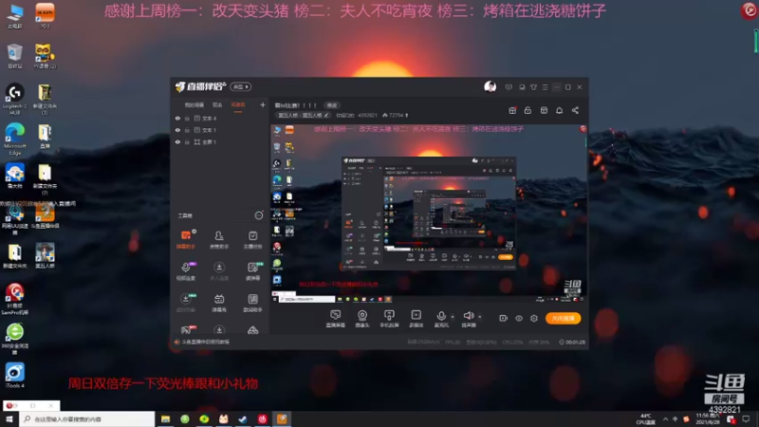The width and height of the screenshot is (759, 427).
Task: Open the layout panel icon in header
Action: (x=544, y=110)
